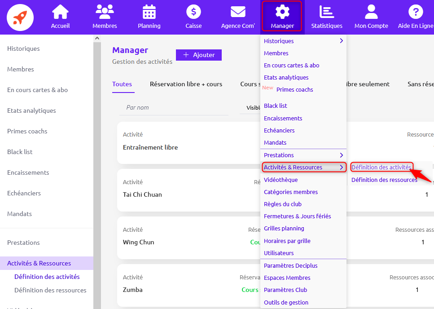The width and height of the screenshot is (434, 309).
Task: Open Mandats in left sidebar
Action: [x=19, y=214]
